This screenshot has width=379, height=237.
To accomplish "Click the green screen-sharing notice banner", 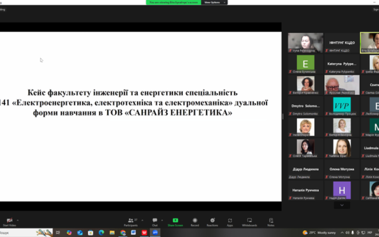I will [173, 2].
